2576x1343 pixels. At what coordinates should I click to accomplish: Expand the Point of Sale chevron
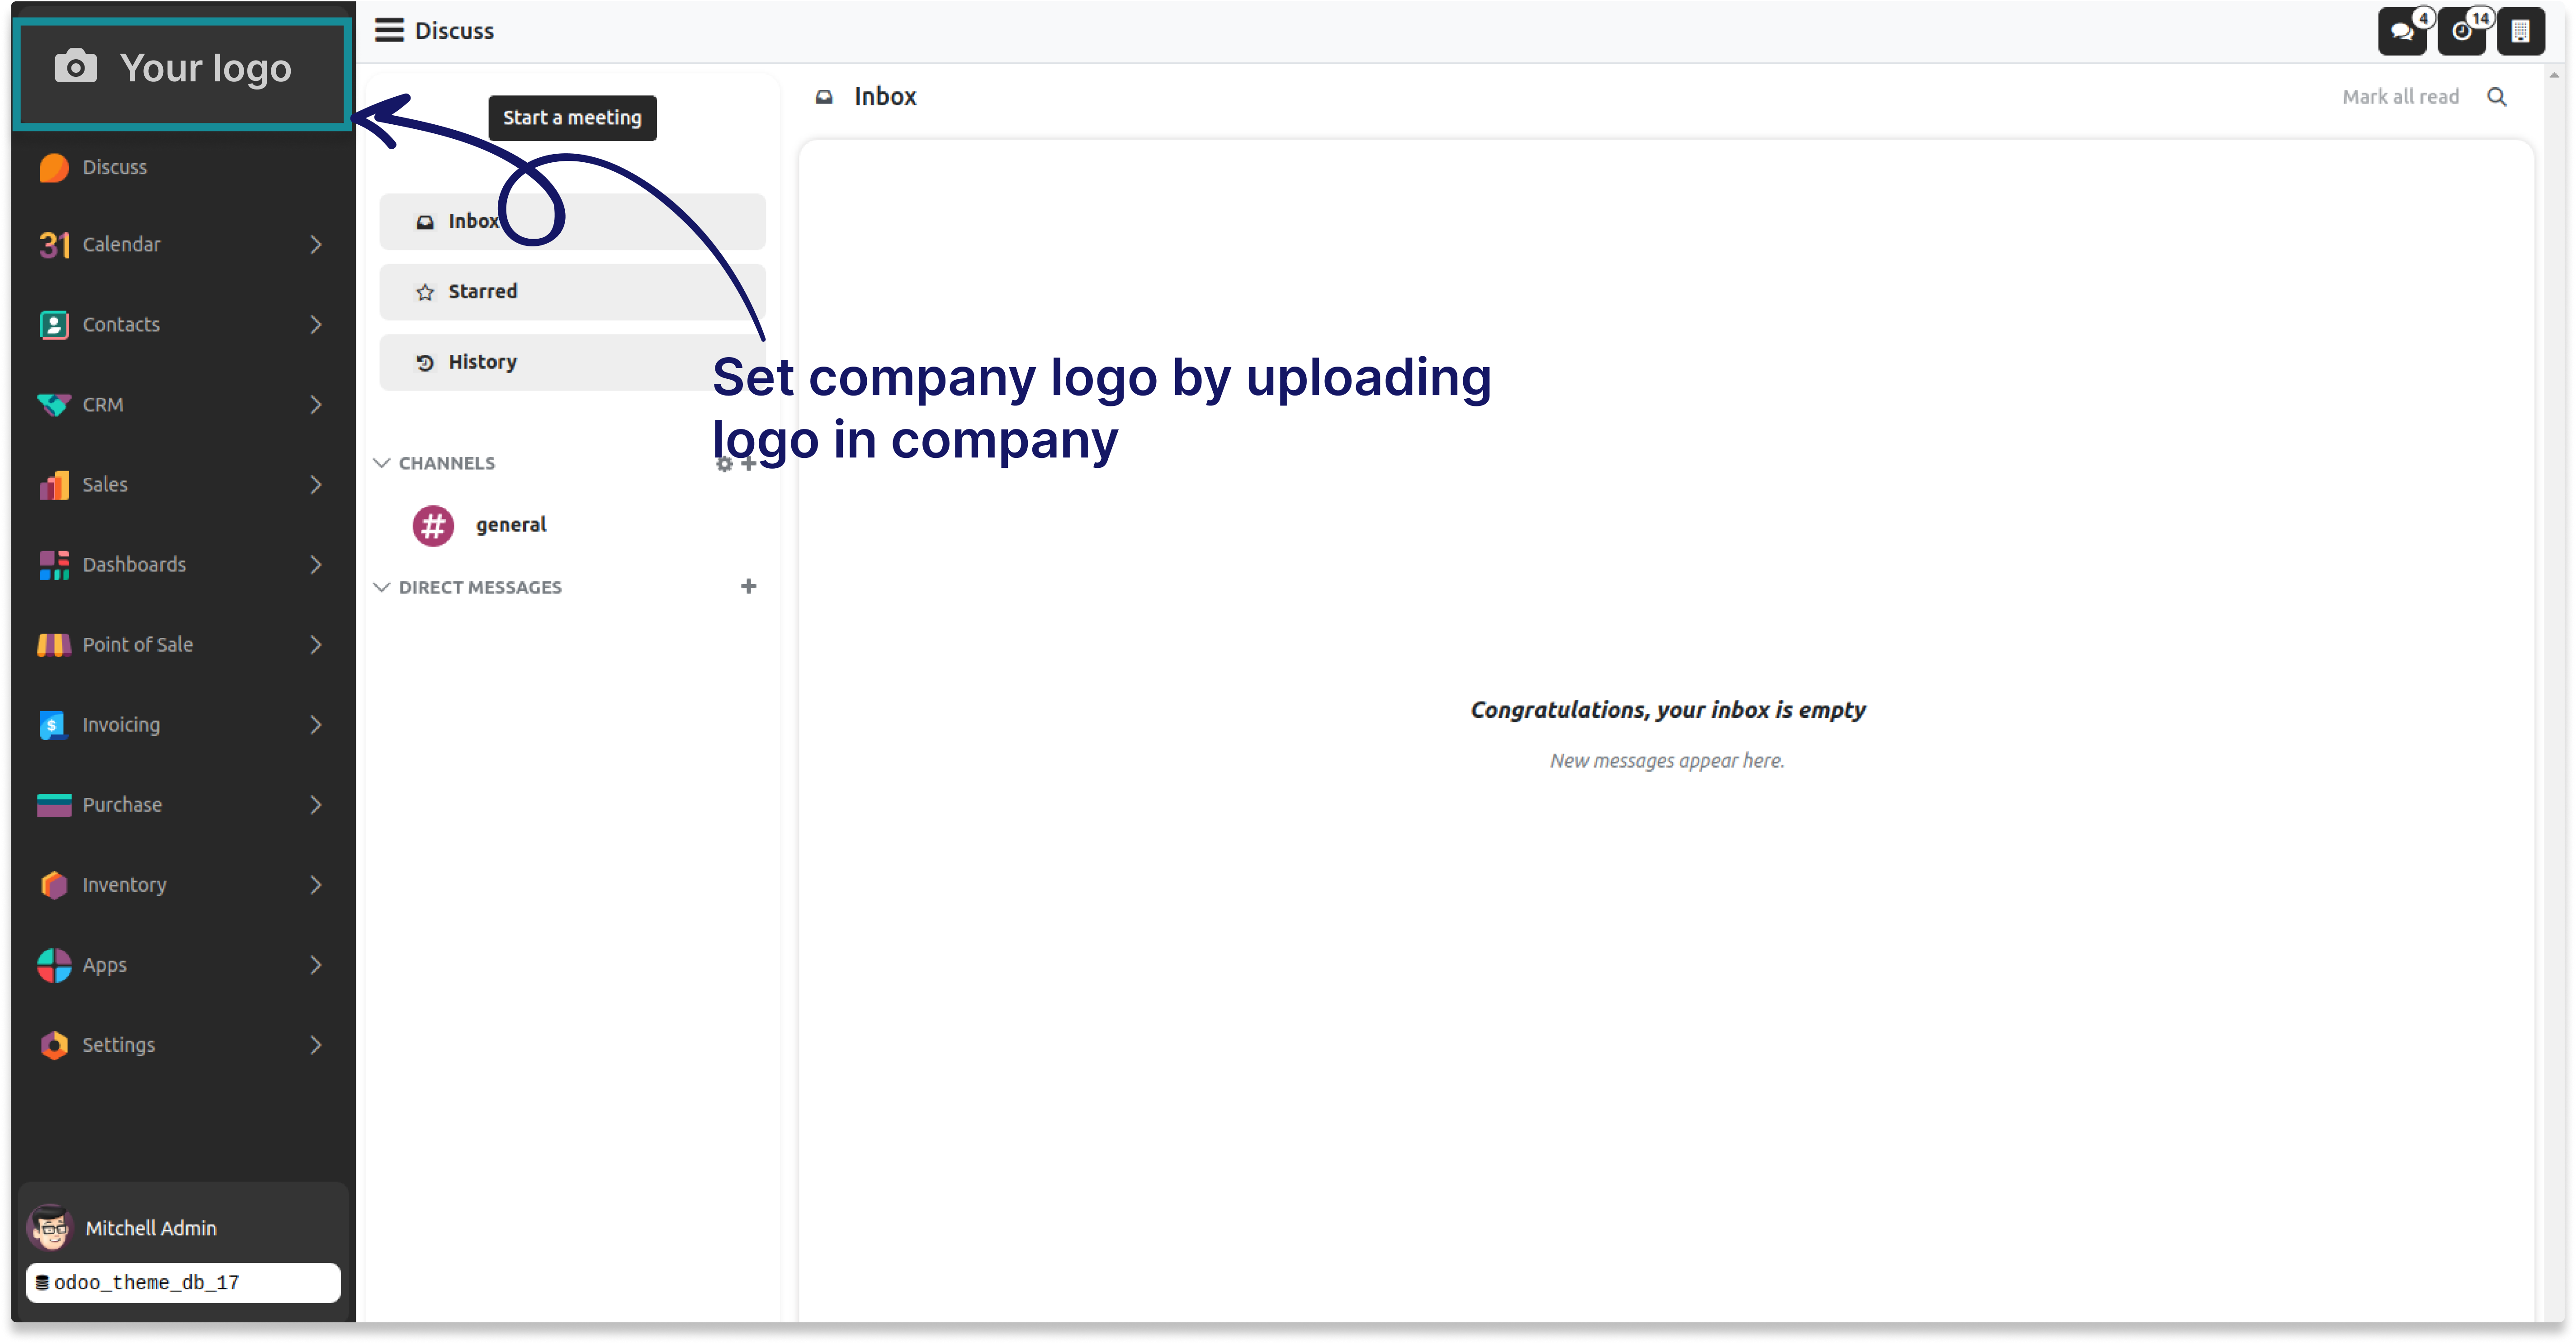pyautogui.click(x=316, y=645)
